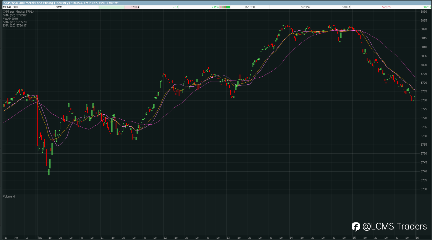Click the 5810 price axis label
Image resolution: width=432 pixels, height=240 pixels.
tap(424, 47)
